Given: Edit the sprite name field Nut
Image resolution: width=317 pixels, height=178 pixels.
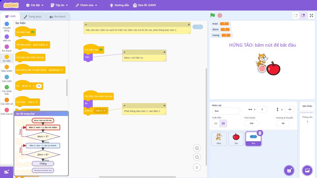Looking at the screenshot, I should tap(226, 111).
